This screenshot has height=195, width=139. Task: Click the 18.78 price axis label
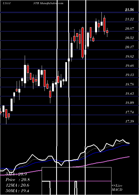(130, 84)
